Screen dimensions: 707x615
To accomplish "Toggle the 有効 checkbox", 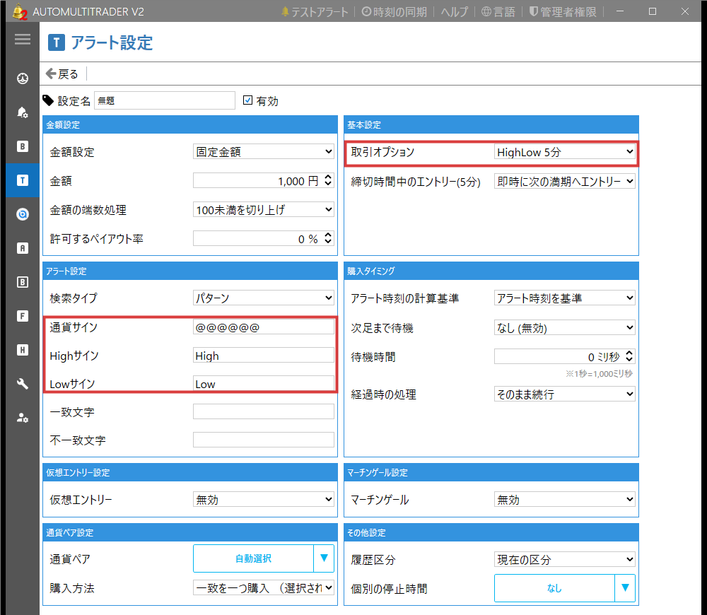I will pos(247,100).
